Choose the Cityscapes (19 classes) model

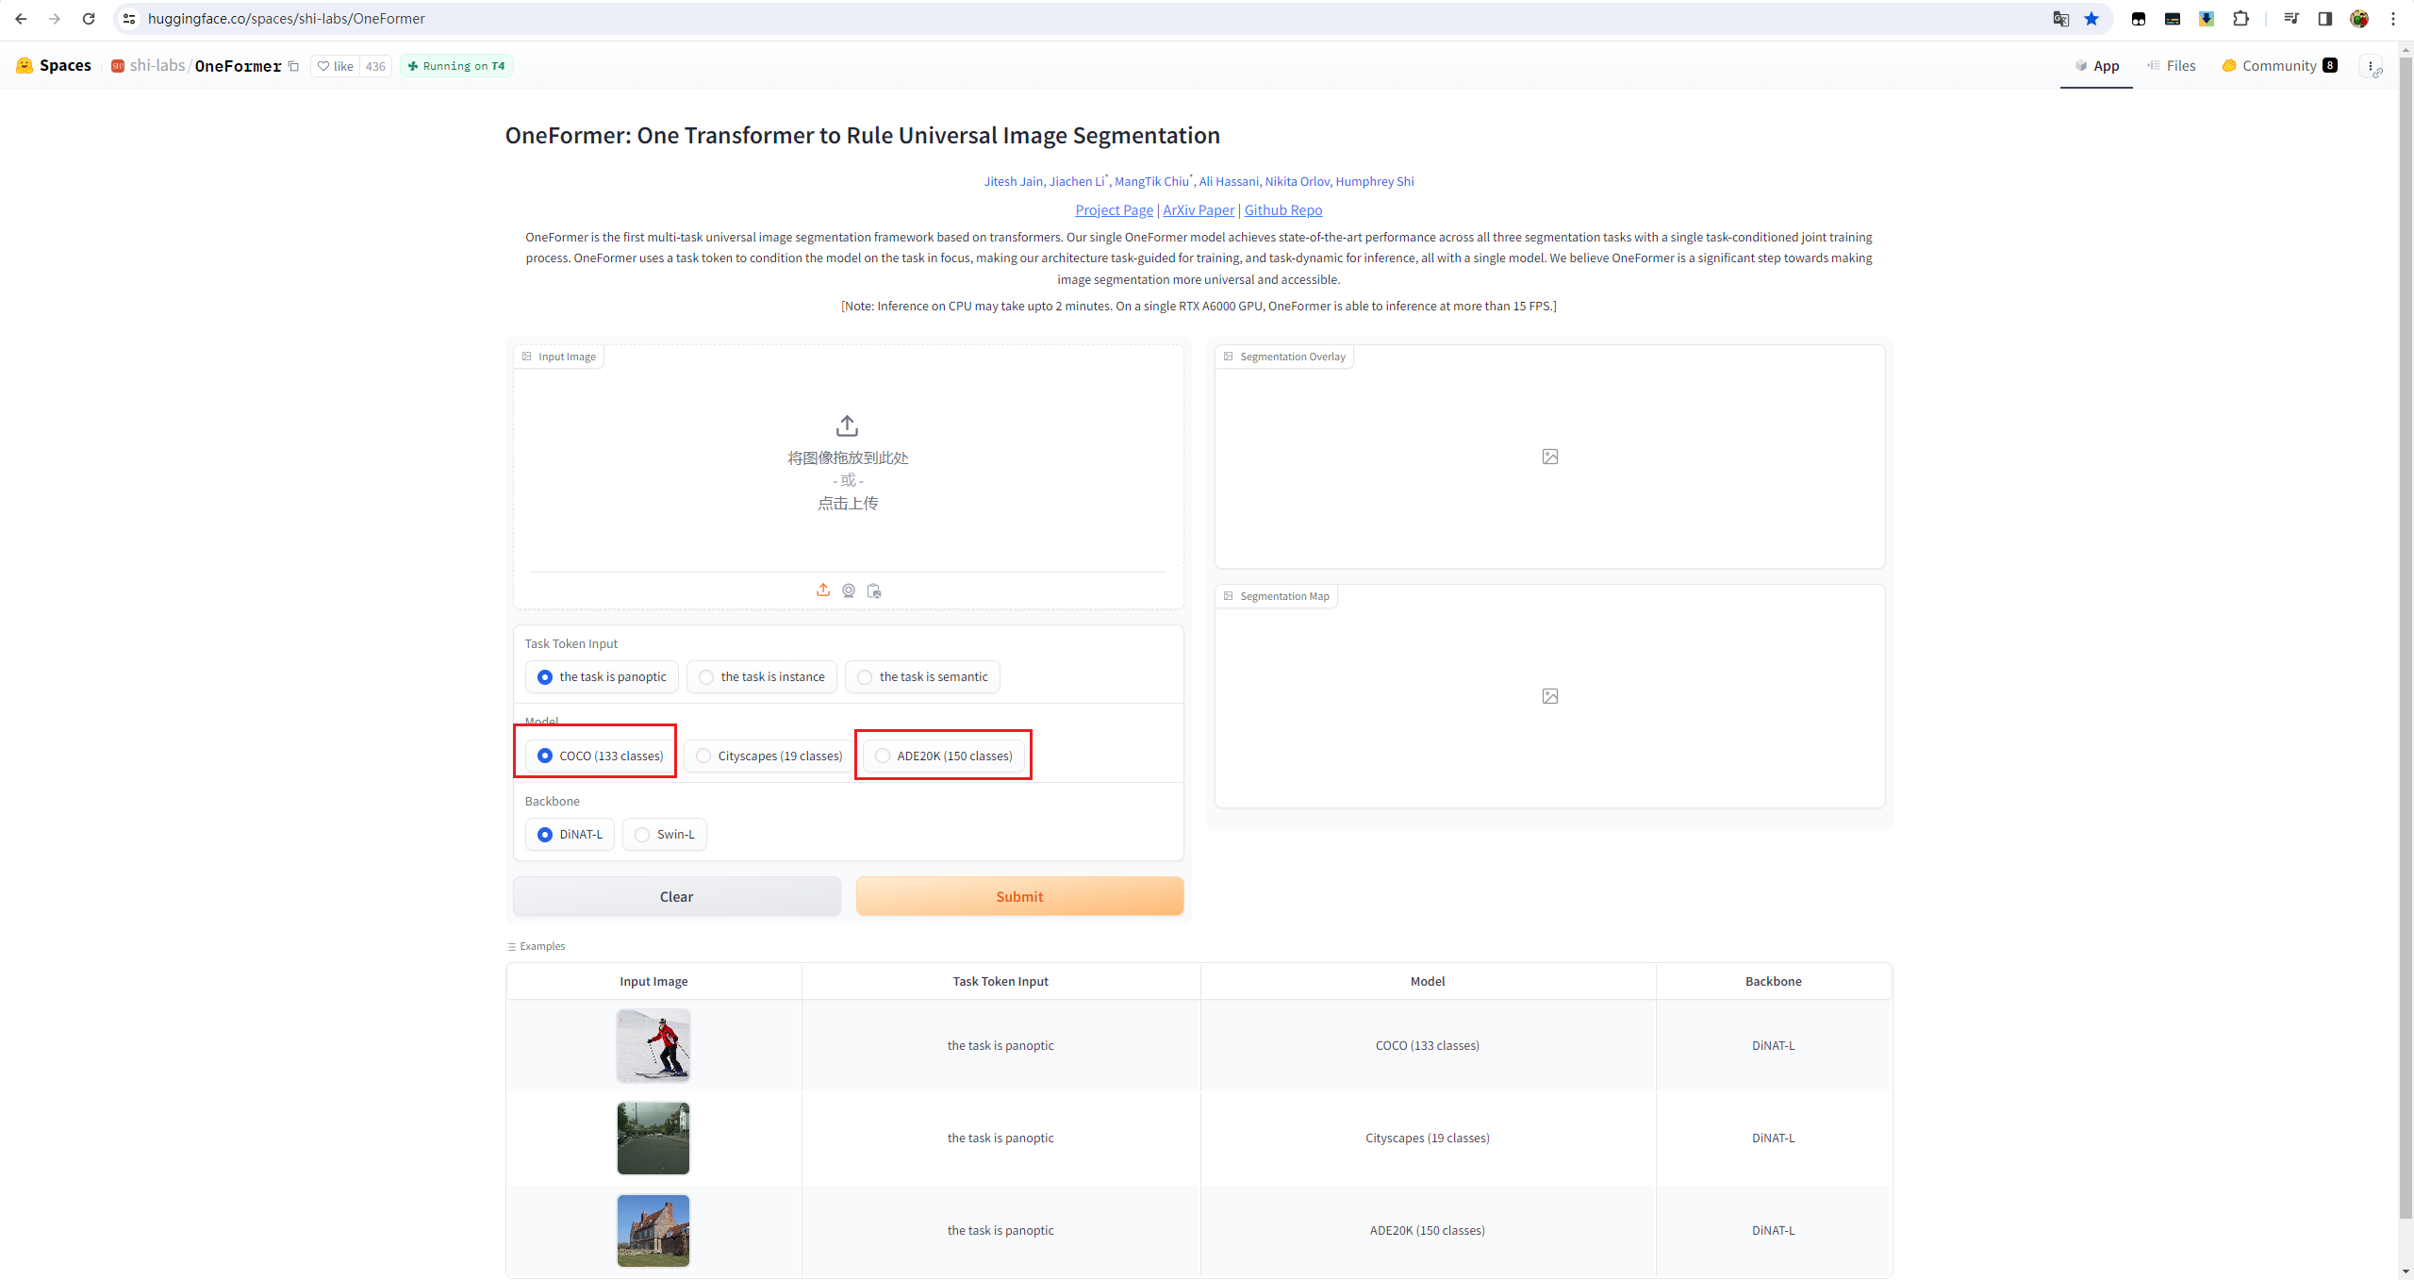(x=769, y=756)
